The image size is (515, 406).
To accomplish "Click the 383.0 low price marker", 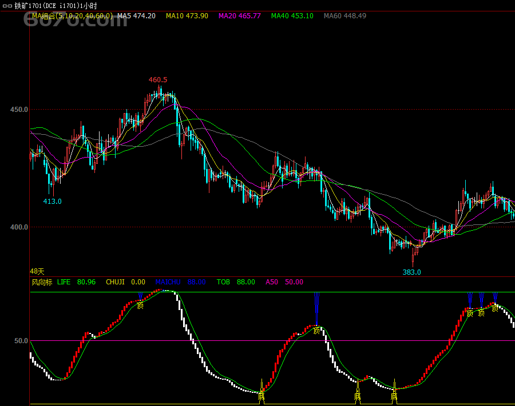I will [411, 272].
